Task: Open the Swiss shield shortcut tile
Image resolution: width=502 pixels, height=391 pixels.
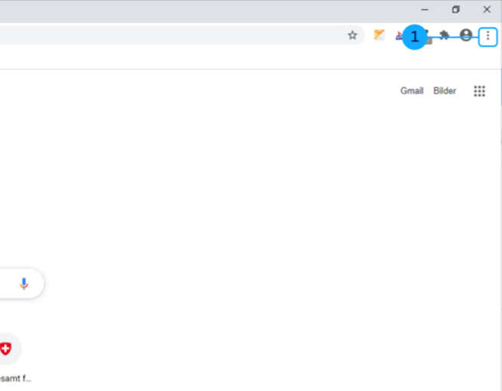Action: pyautogui.click(x=6, y=349)
